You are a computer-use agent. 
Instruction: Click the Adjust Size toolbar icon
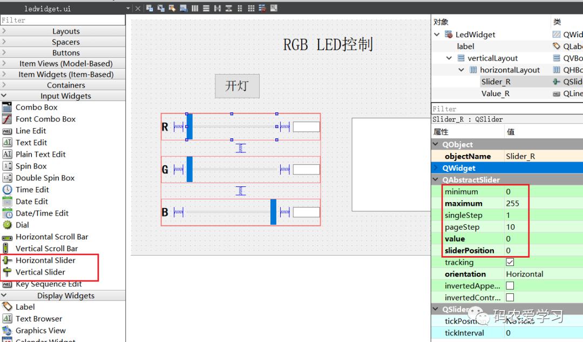click(274, 8)
